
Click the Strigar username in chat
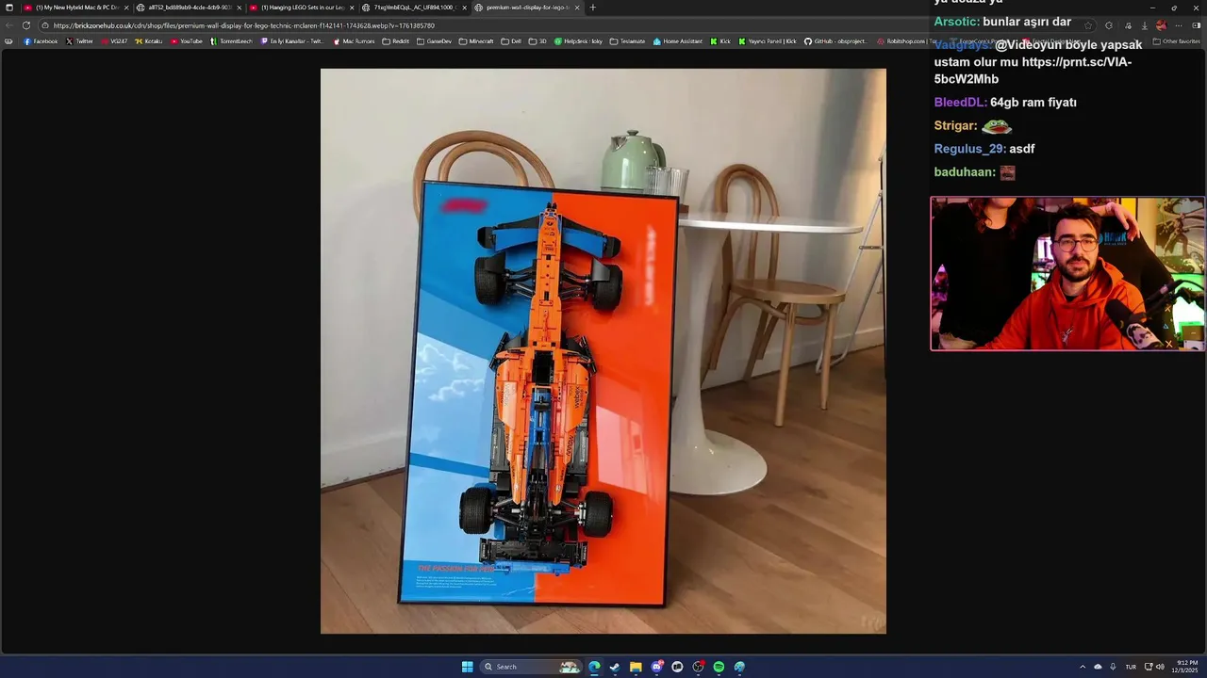(x=954, y=125)
